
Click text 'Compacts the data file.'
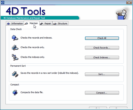pyautogui.click(x=32, y=92)
